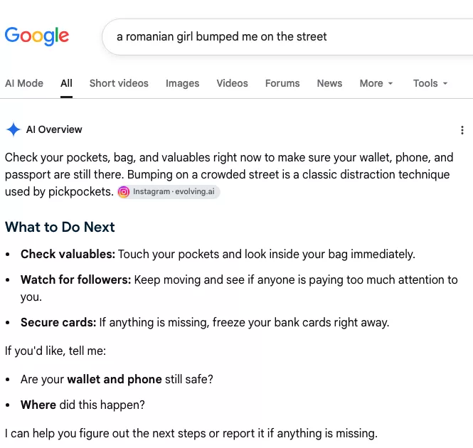Go to the Forums tab

tap(282, 83)
